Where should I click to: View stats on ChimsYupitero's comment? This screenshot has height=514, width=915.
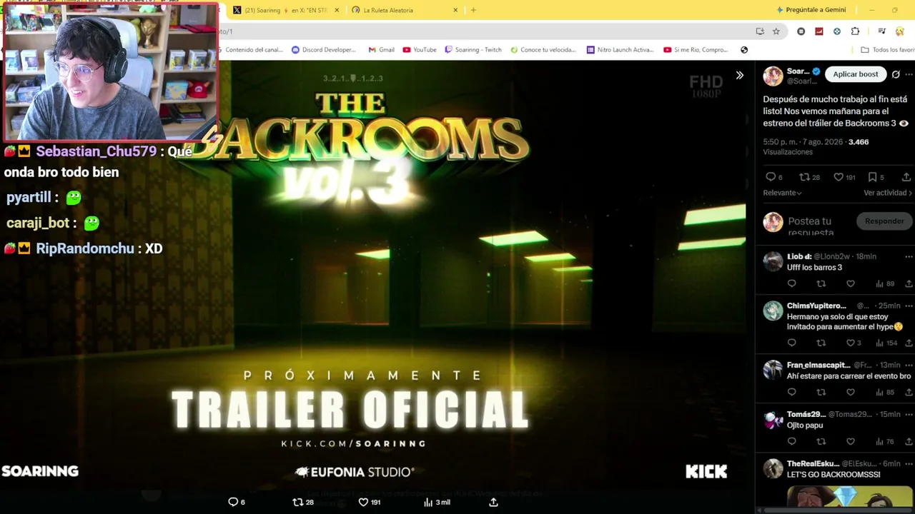pos(886,343)
